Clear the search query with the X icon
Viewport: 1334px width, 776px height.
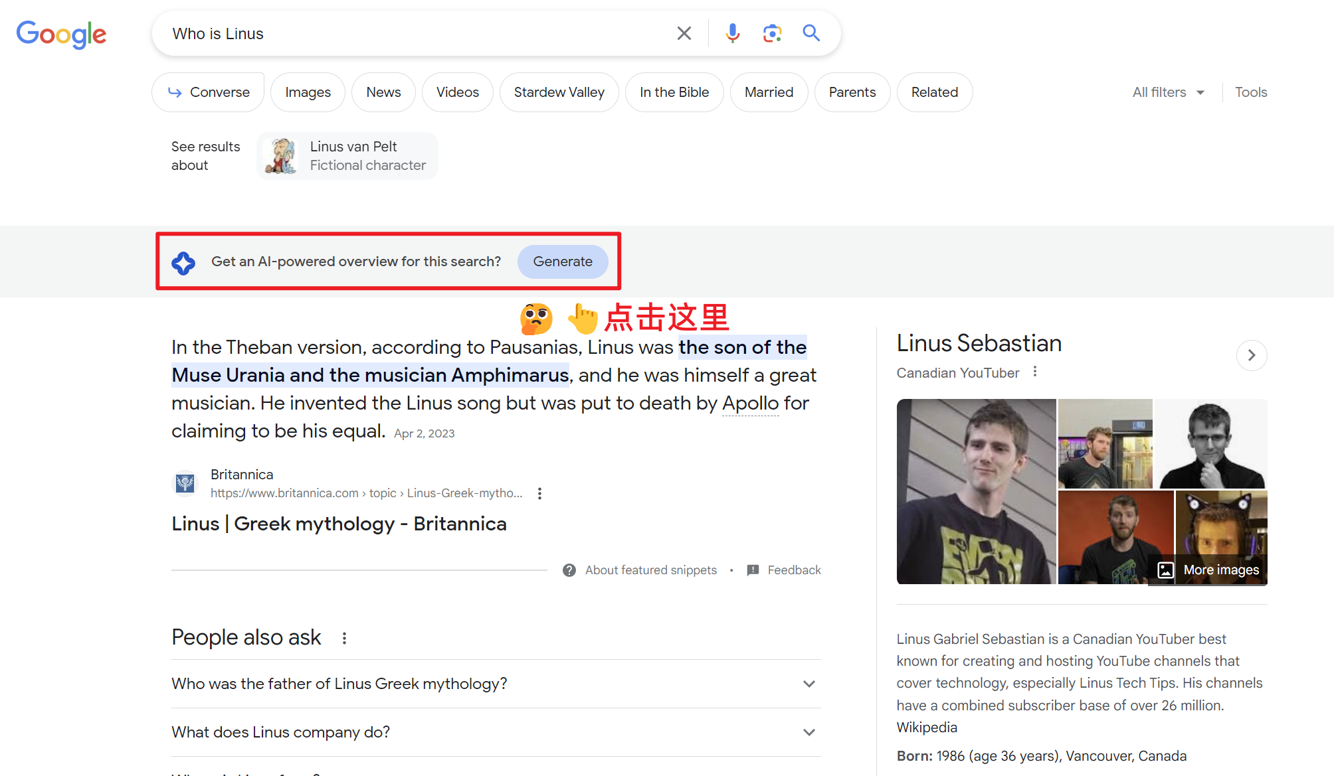[x=684, y=33]
